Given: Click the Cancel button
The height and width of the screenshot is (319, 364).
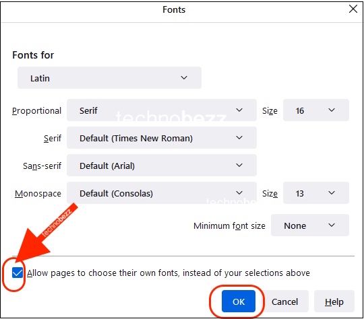Looking at the screenshot, I should point(285,302).
